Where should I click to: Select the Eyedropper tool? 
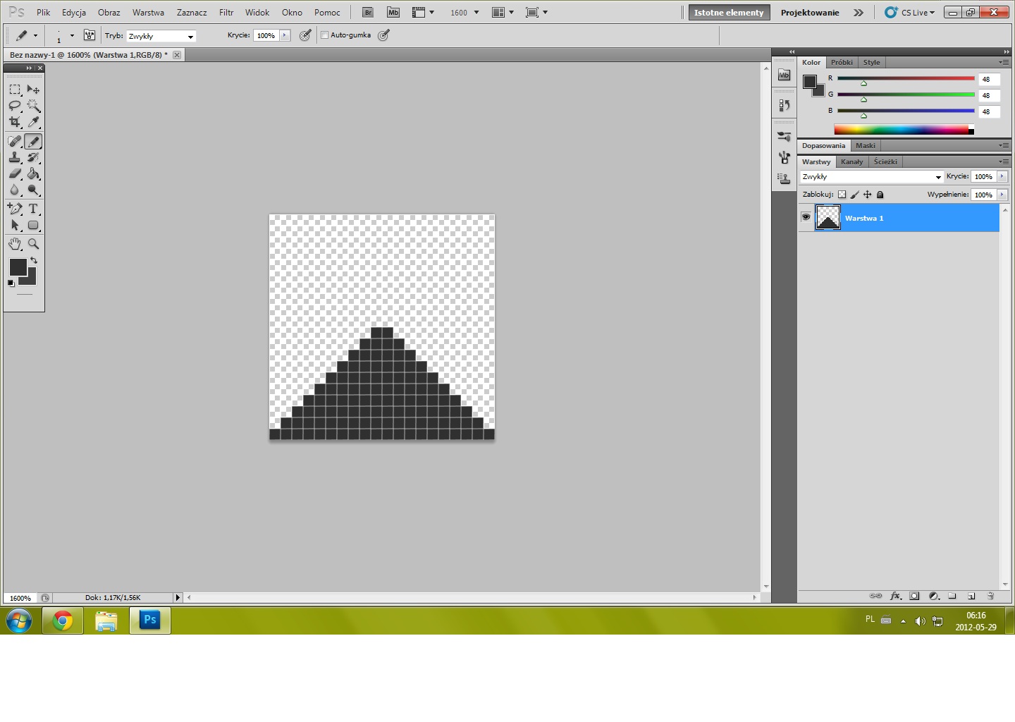coord(33,122)
